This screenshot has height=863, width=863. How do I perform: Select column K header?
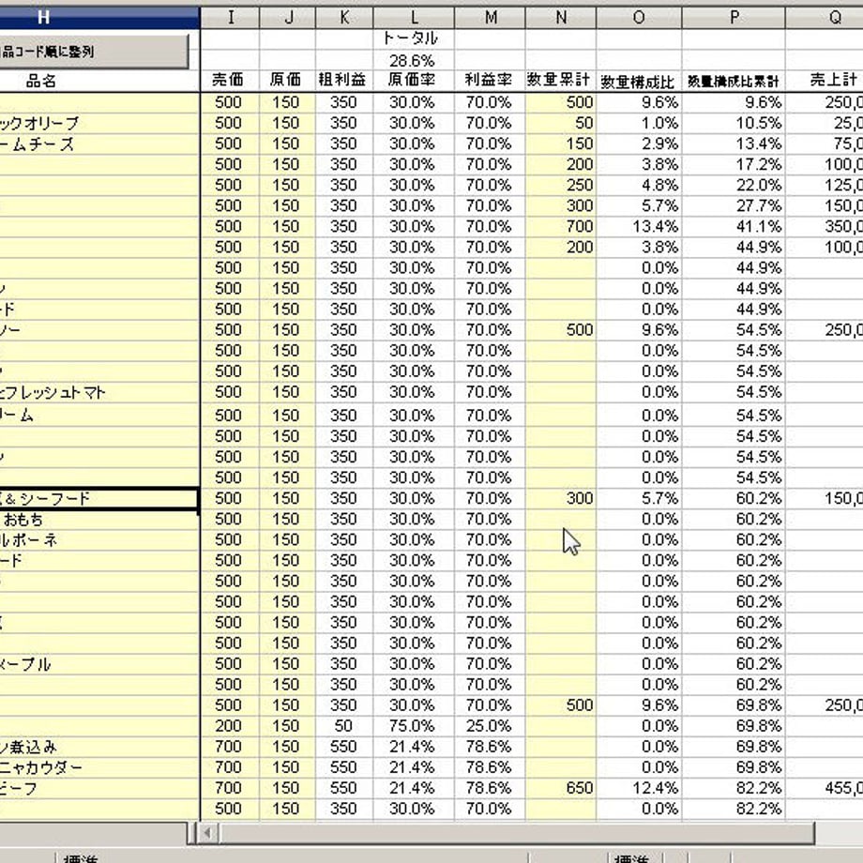344,18
